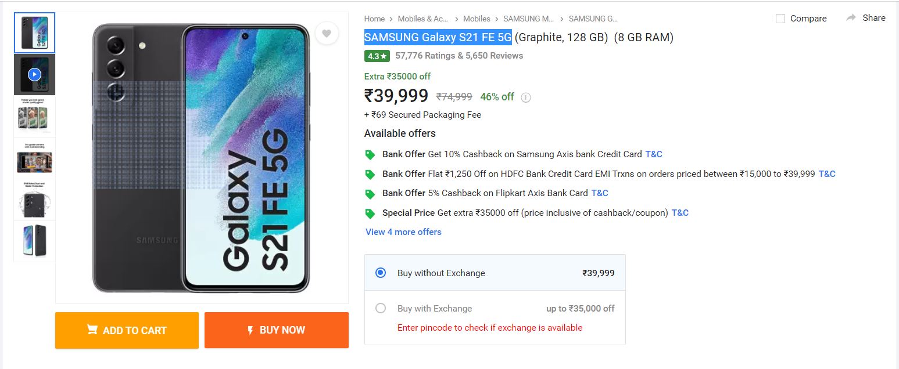Select the first phone thumbnail image
The height and width of the screenshot is (369, 899).
click(34, 33)
